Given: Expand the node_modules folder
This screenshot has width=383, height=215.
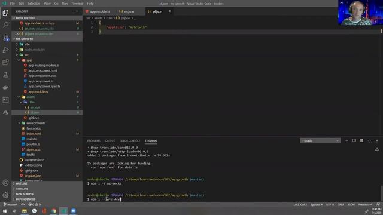Looking at the screenshot, I should (35, 50).
